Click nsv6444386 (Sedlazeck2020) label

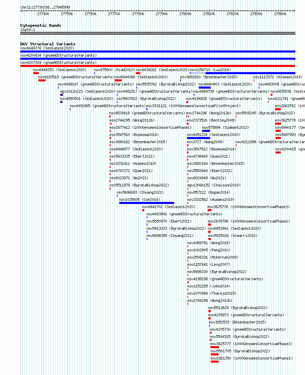(141, 77)
